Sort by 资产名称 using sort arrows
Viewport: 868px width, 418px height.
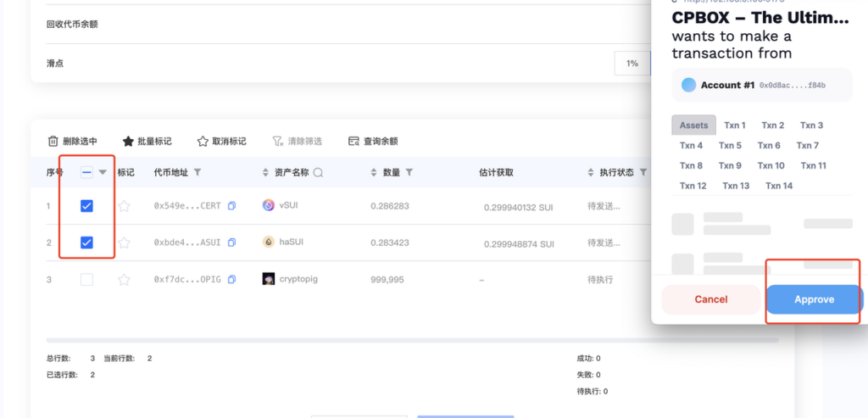point(265,173)
